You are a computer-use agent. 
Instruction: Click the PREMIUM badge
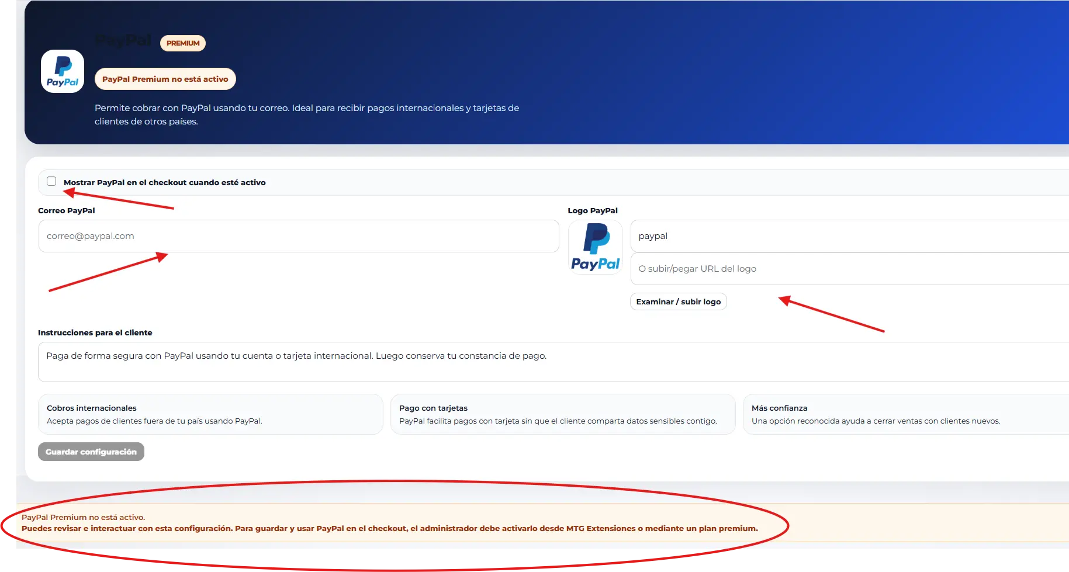click(x=183, y=43)
